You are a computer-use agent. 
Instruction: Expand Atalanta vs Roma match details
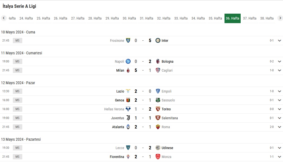pyautogui.click(x=279, y=127)
